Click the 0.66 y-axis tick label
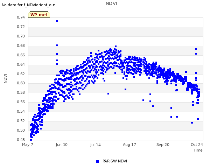Image resolution: width=224 pixels, height=168 pixels. [21, 55]
